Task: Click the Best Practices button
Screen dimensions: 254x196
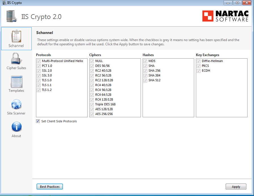Action: (x=50, y=187)
